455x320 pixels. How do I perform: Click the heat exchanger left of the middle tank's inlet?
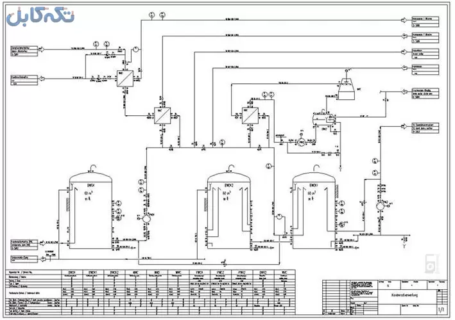(161, 114)
